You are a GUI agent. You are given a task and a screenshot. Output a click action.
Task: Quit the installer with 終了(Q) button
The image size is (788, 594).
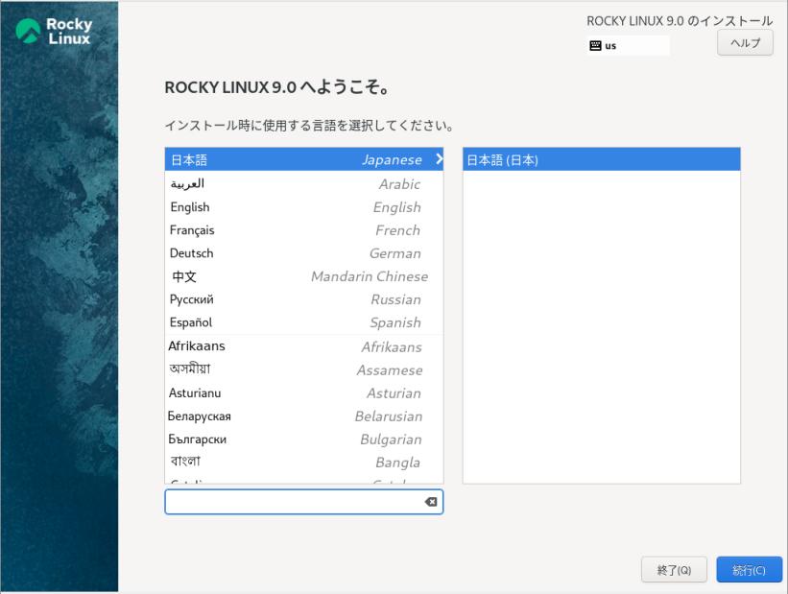coord(674,570)
